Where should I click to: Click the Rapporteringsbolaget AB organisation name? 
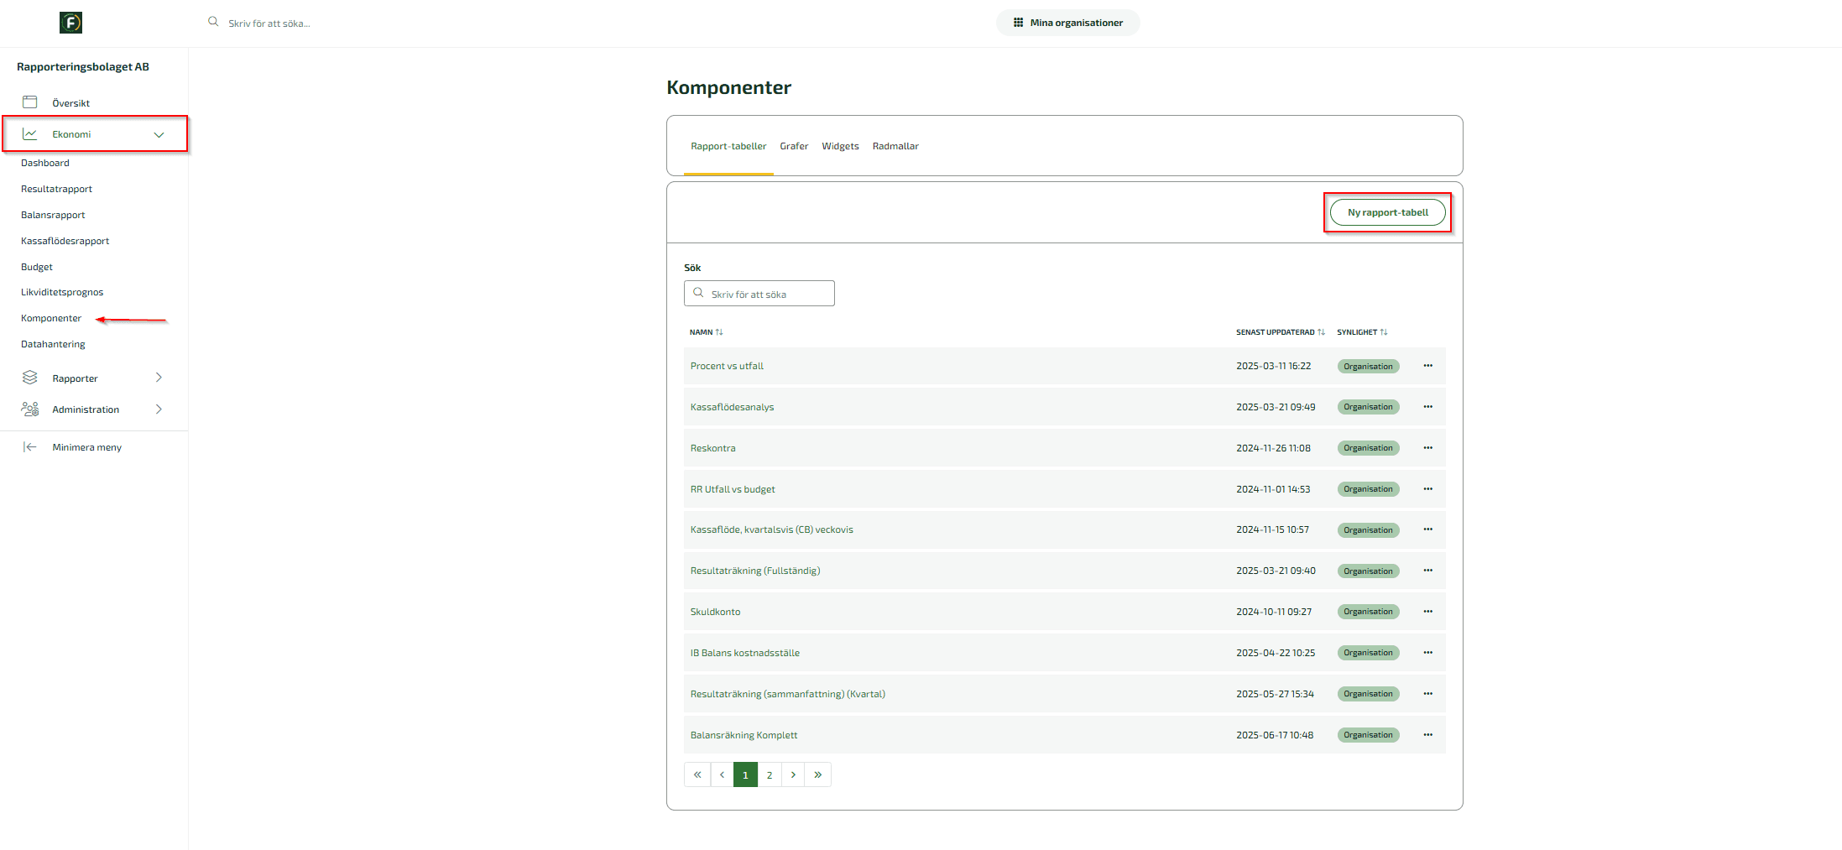(x=83, y=66)
